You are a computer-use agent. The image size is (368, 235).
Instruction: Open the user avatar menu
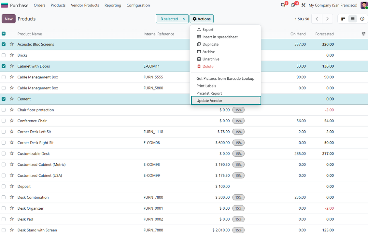tap(364, 5)
